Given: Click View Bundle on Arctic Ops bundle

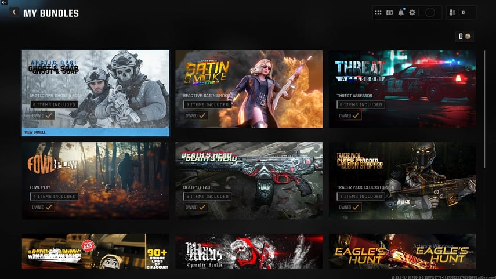Looking at the screenshot, I should tap(95, 132).
